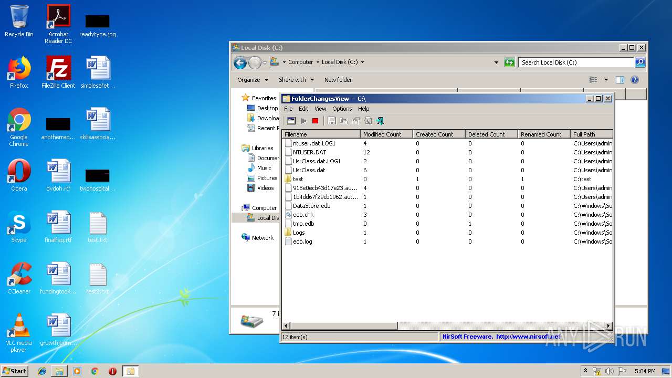
Task: Click the Search Local Disk (C:) field
Action: click(x=576, y=62)
